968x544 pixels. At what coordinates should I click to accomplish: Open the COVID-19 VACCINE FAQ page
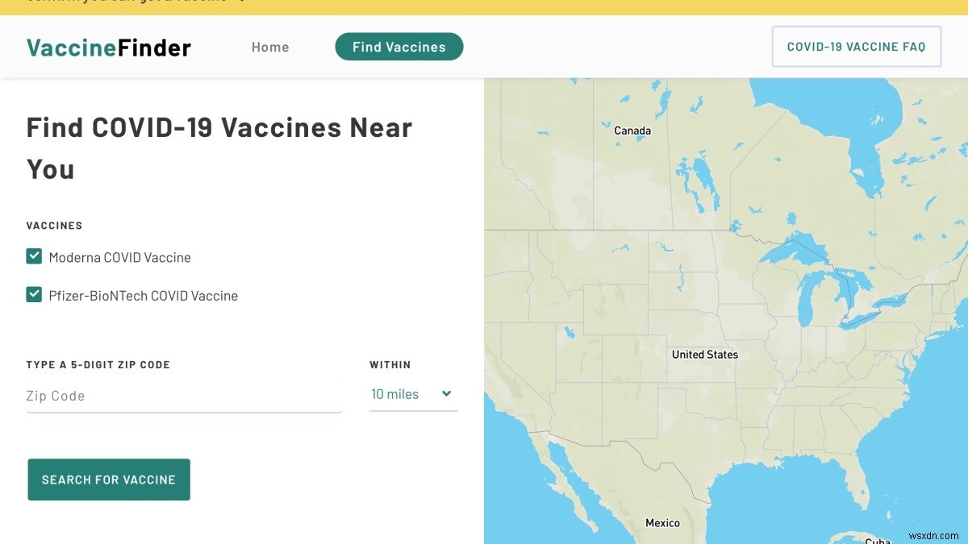click(x=856, y=46)
